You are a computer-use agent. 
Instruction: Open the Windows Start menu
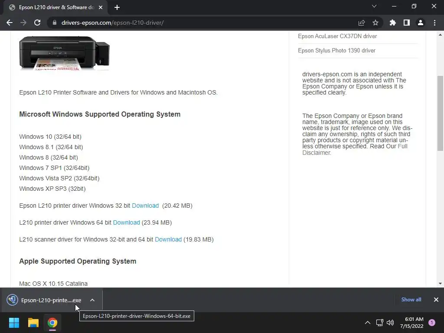point(14,323)
